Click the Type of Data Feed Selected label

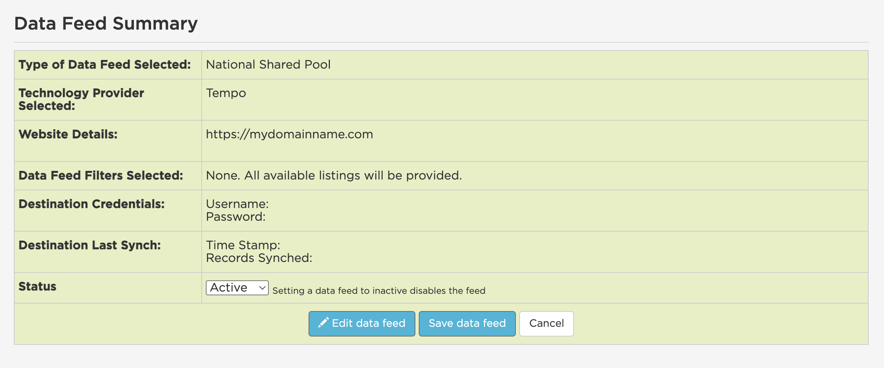point(105,64)
